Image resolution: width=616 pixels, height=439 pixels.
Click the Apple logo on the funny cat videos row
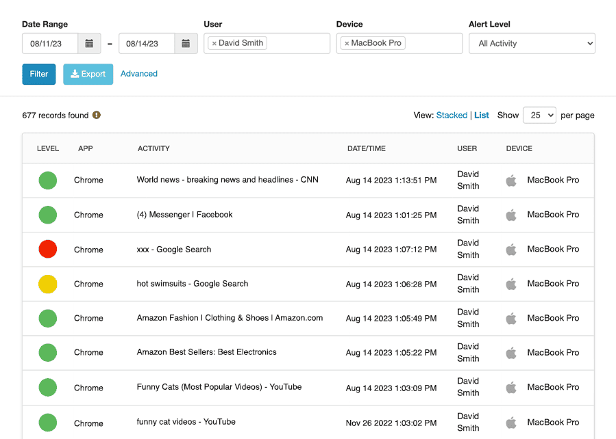coord(511,422)
